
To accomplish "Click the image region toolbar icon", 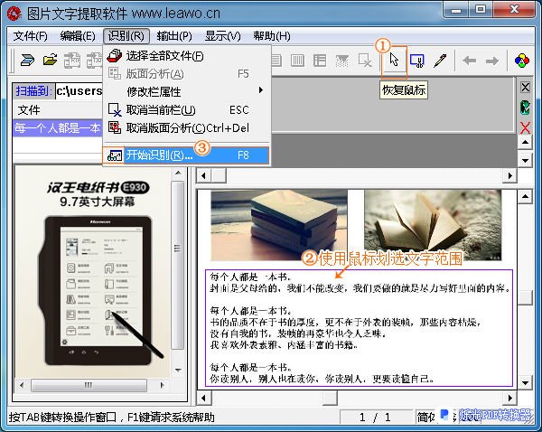I will [x=341, y=61].
